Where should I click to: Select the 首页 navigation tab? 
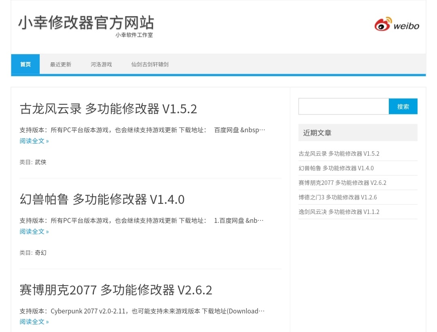tap(25, 64)
